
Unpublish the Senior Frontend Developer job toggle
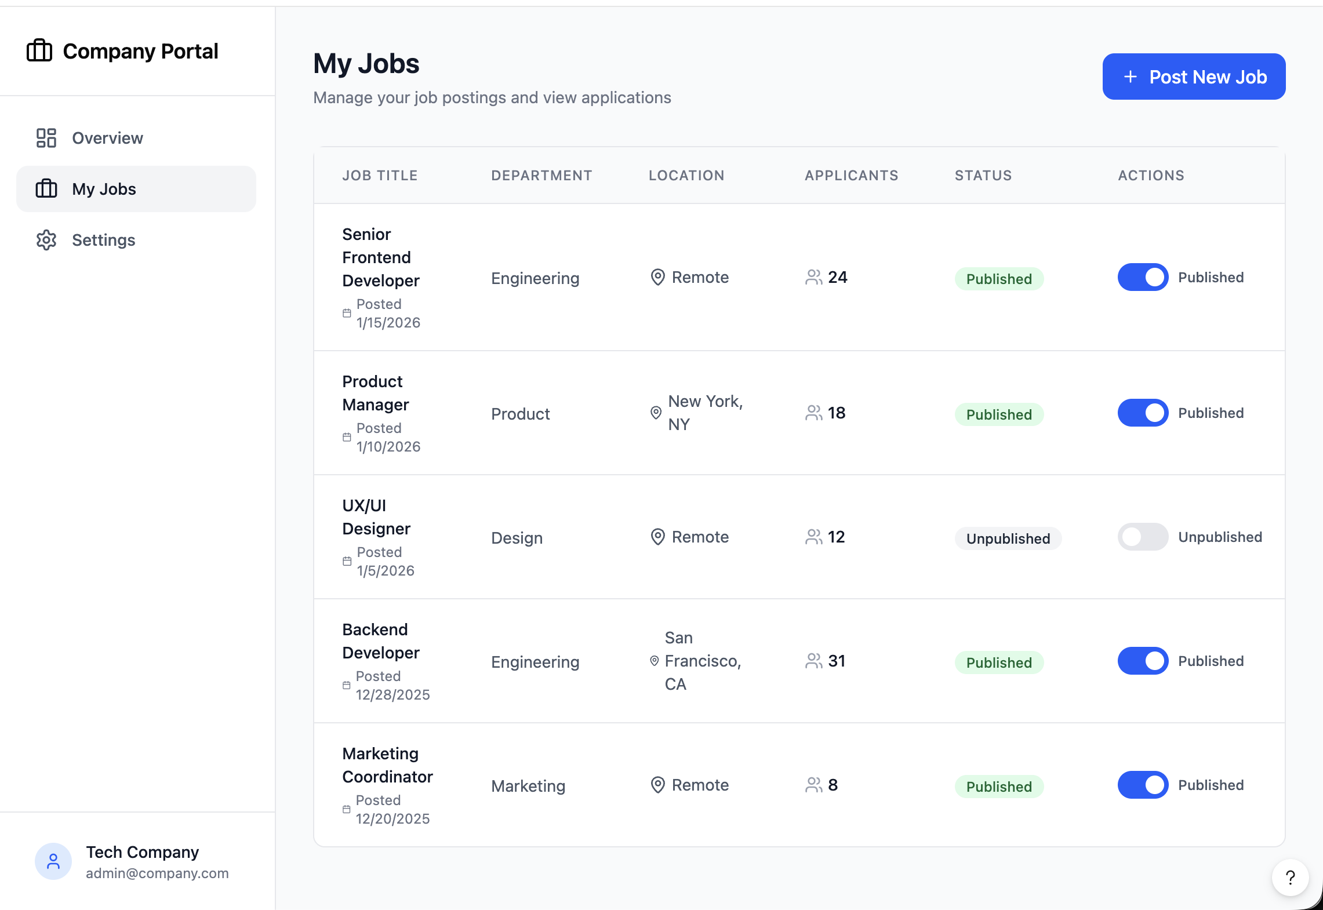click(x=1143, y=277)
